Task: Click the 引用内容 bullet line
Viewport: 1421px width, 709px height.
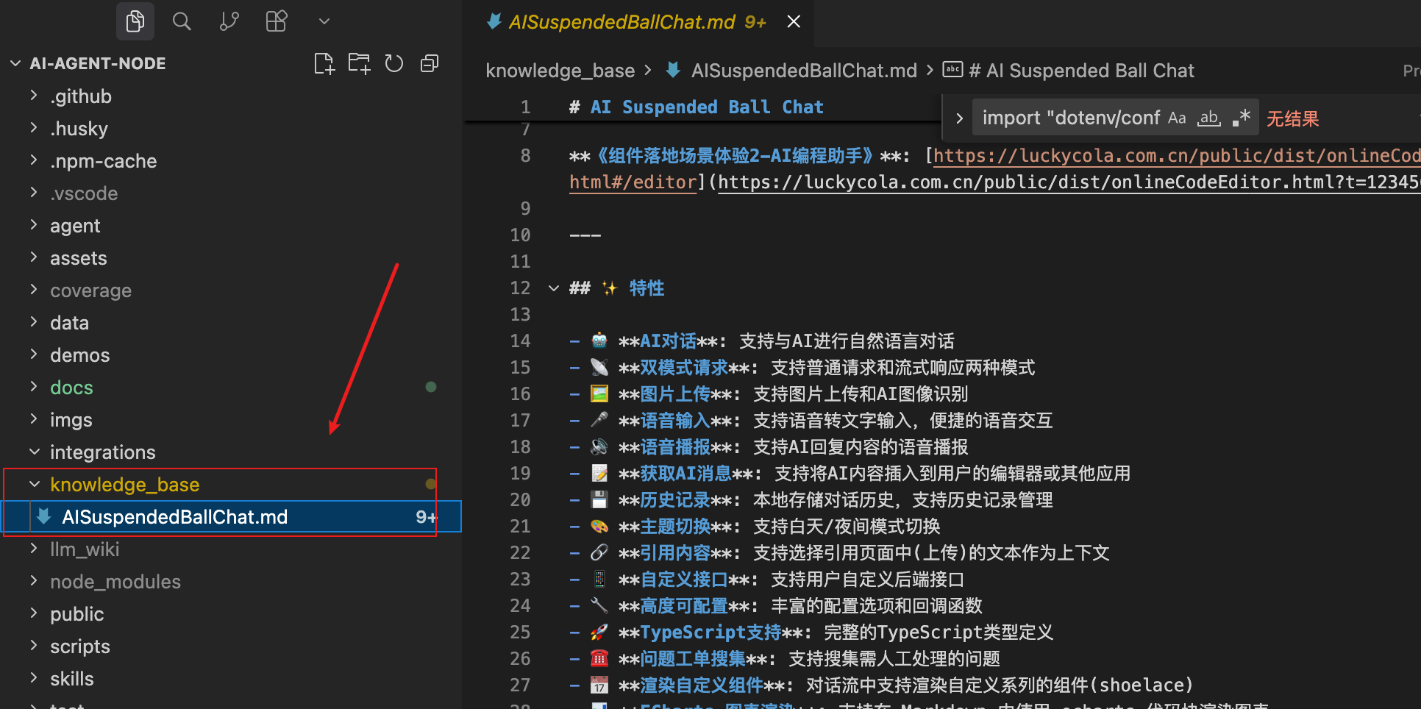Action: point(839,553)
